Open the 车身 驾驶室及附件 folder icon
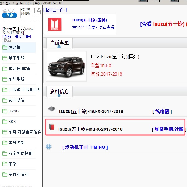 point(5,132)
